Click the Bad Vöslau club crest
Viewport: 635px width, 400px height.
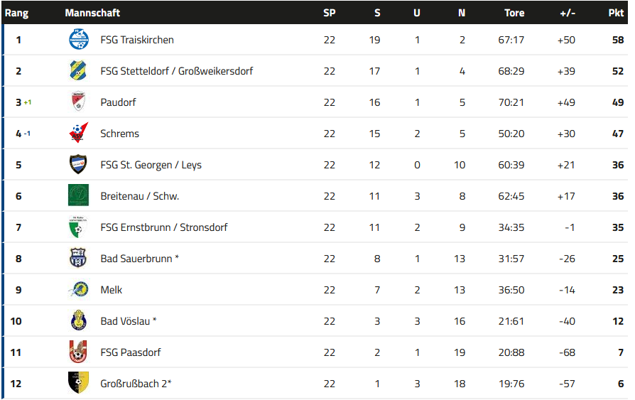(79, 320)
